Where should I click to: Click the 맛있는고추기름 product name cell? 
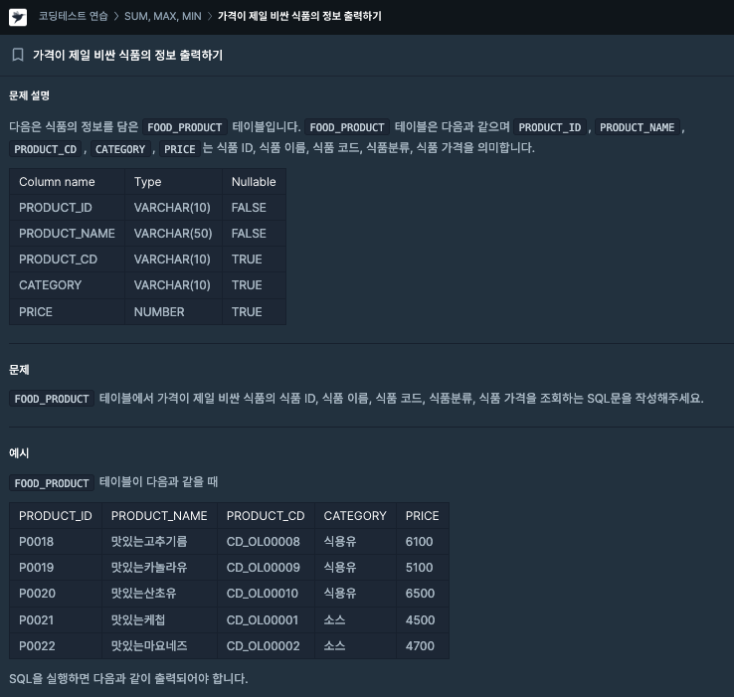click(x=159, y=542)
